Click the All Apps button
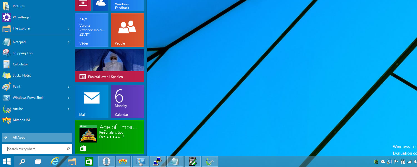 tap(37, 137)
